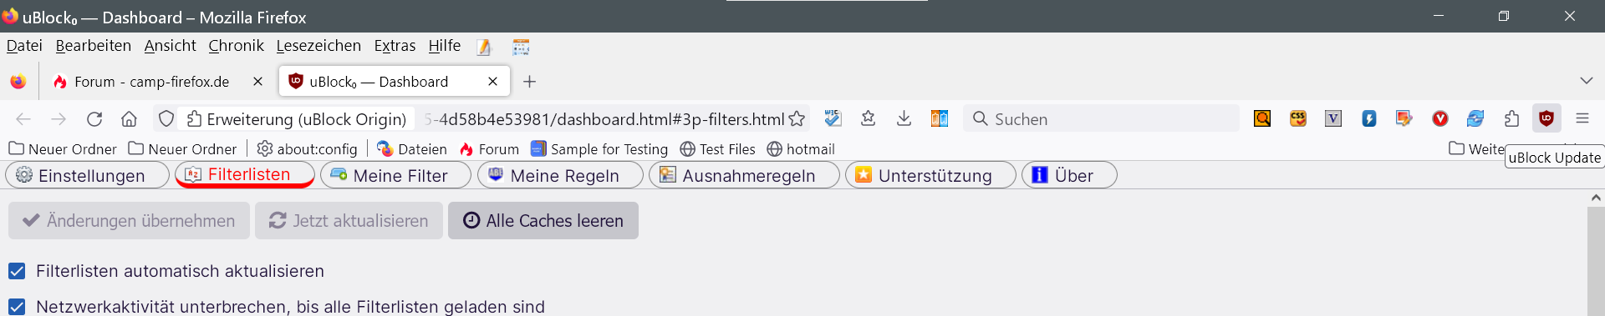1605x316 pixels.
Task: Click the tracking protection shield icon
Action: coord(166,119)
